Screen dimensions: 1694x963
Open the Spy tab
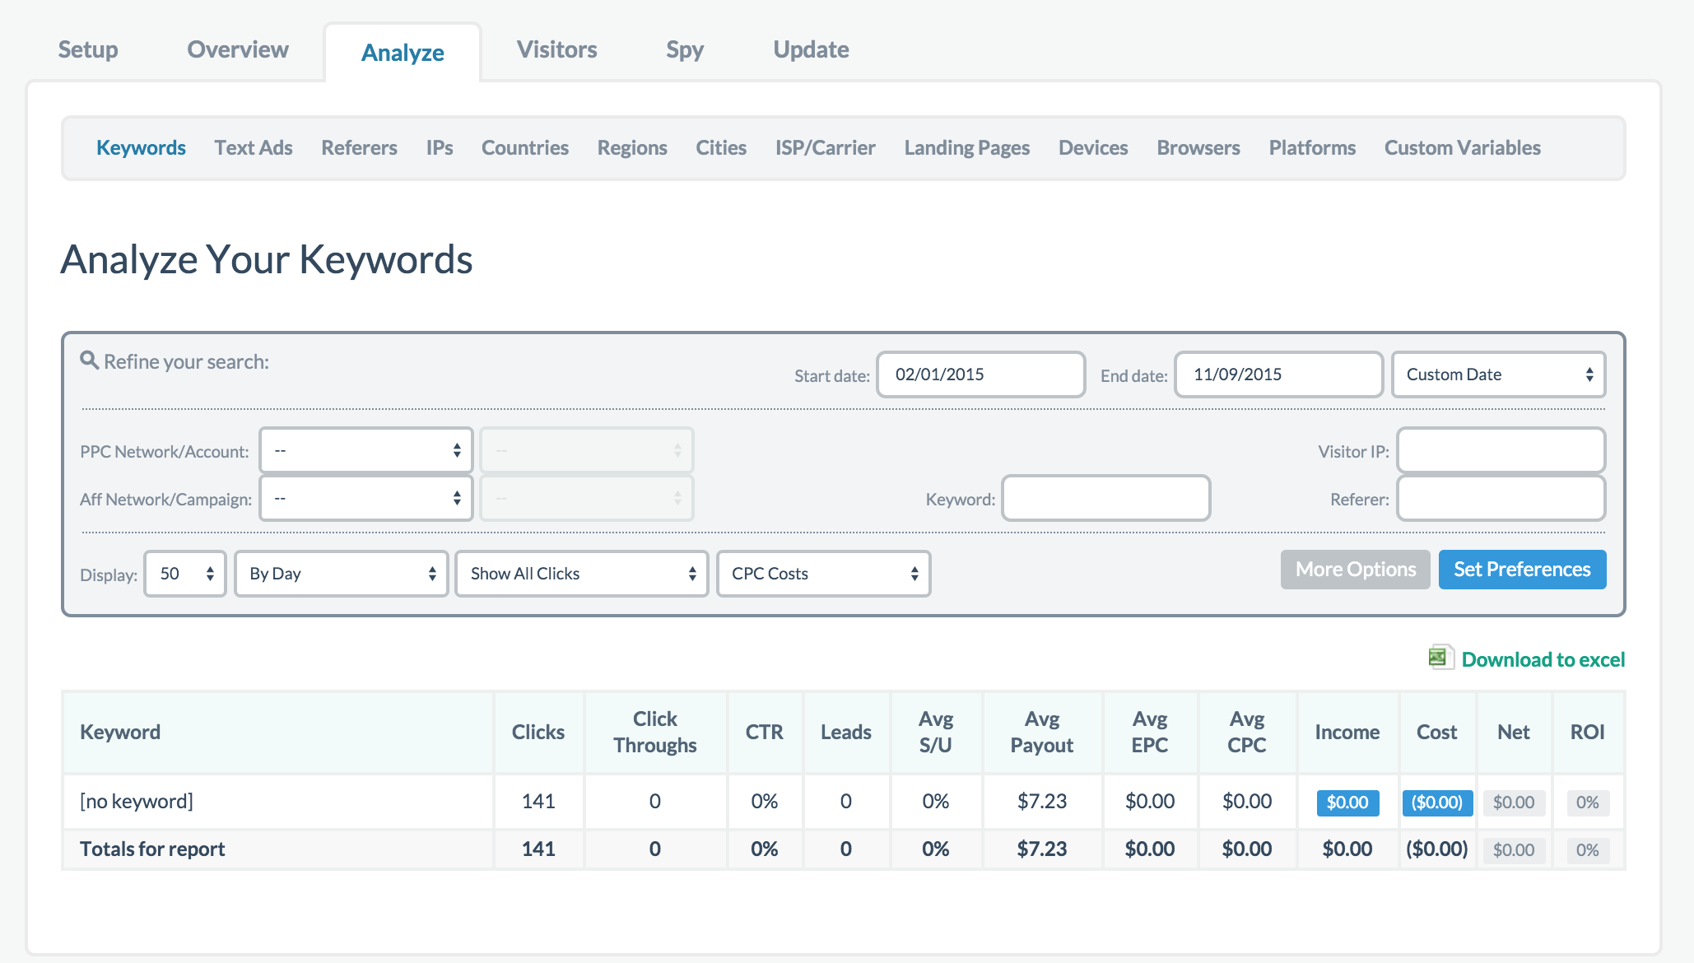pyautogui.click(x=684, y=49)
